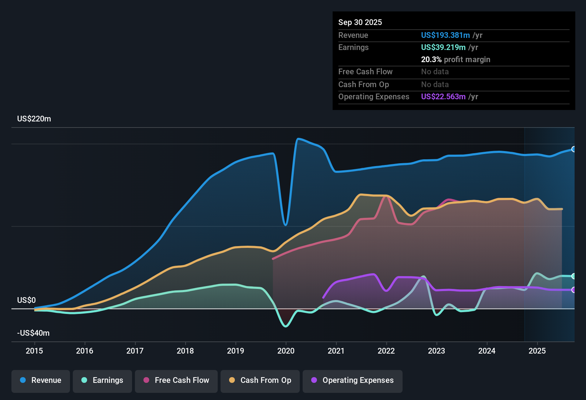Screen dimensions: 586x400
Task: Click the orange Cash From Op dot icon
Action: (x=232, y=380)
